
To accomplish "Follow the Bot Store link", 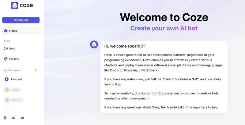I will (x=159, y=93).
